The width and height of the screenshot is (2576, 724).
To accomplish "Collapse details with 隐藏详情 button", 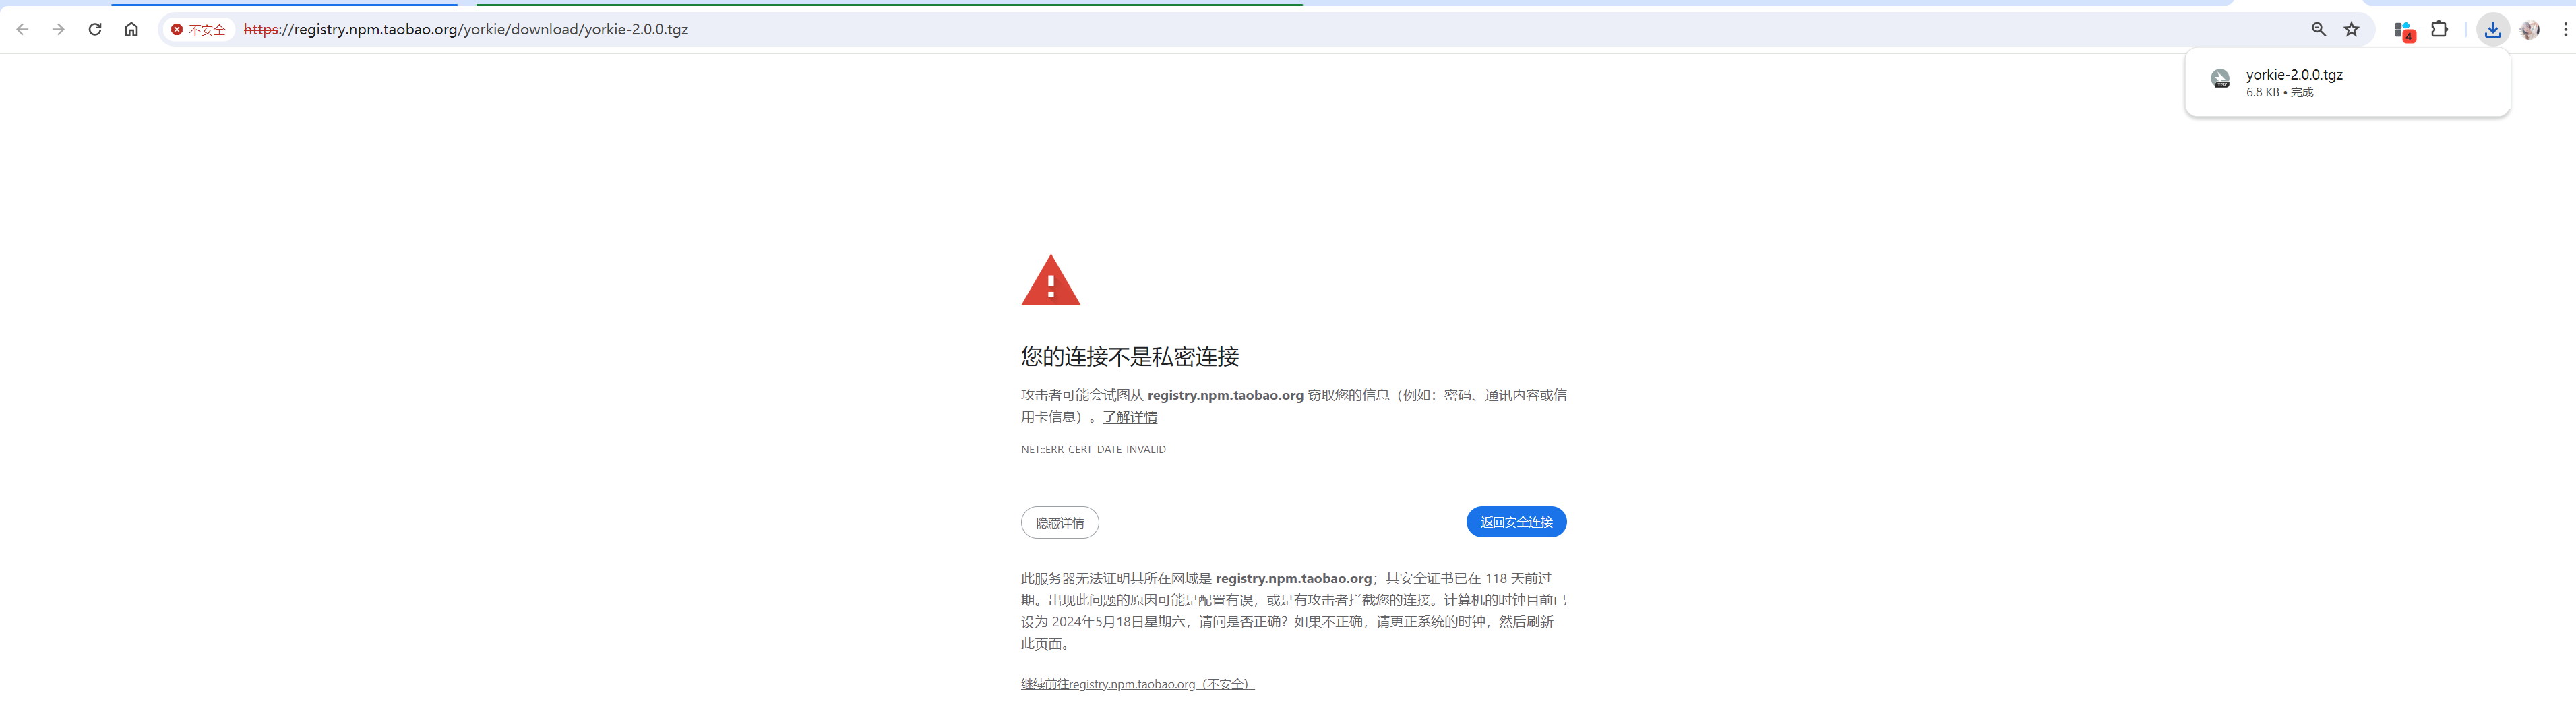I will [x=1059, y=523].
